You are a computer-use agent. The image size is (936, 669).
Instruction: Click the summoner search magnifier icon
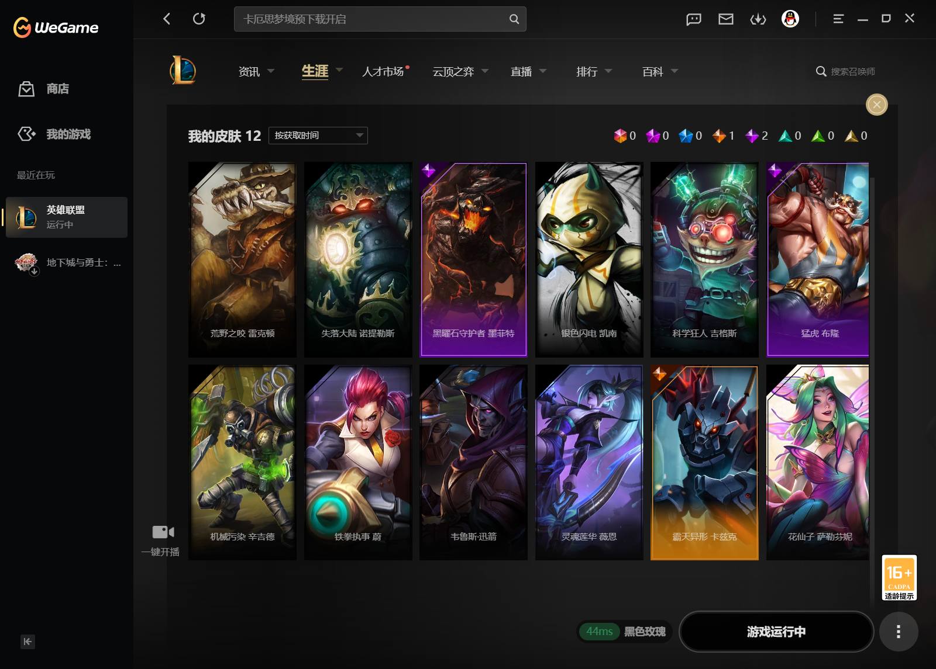821,71
